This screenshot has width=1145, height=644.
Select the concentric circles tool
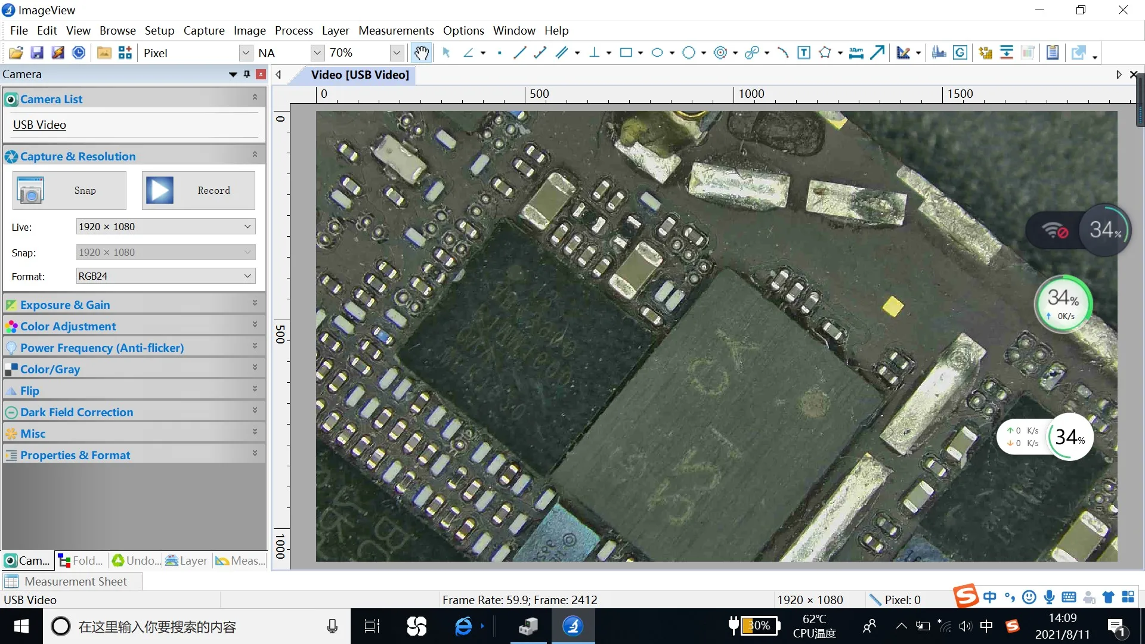[x=720, y=53]
